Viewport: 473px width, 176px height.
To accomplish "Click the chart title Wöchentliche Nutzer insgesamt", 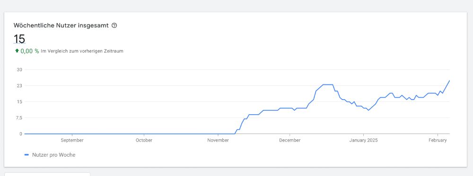I will click(x=61, y=25).
